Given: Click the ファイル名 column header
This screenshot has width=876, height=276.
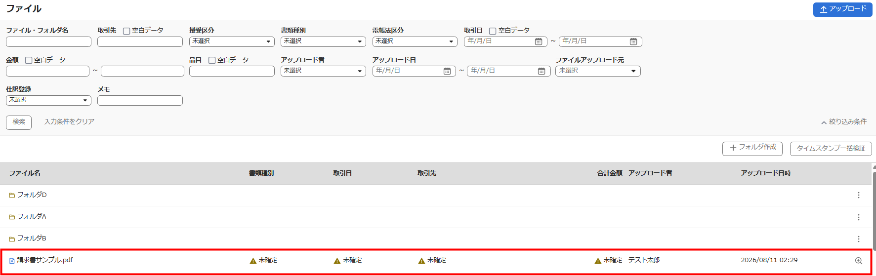Looking at the screenshot, I should [25, 173].
